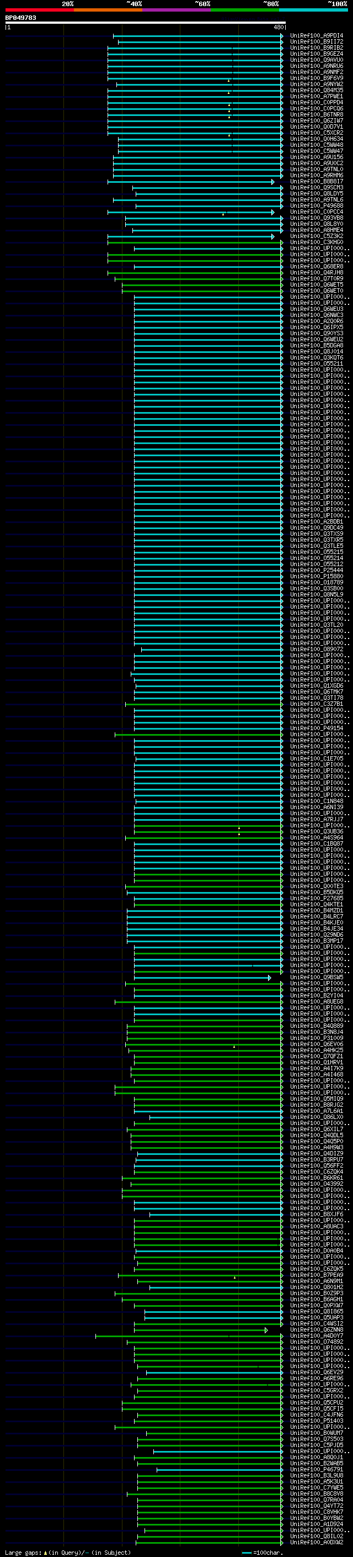
Task: Select the UniRef100_Q5UAP3 label
Action: click(x=317, y=1318)
